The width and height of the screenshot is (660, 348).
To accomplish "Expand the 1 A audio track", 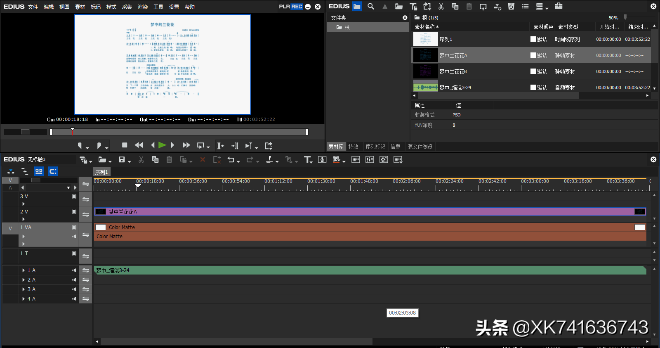I will pos(24,270).
